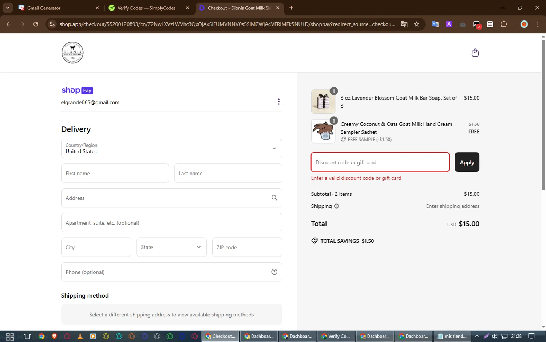Open the Google Translate extension icon
Viewport: 546px width, 342px height.
pos(435,24)
